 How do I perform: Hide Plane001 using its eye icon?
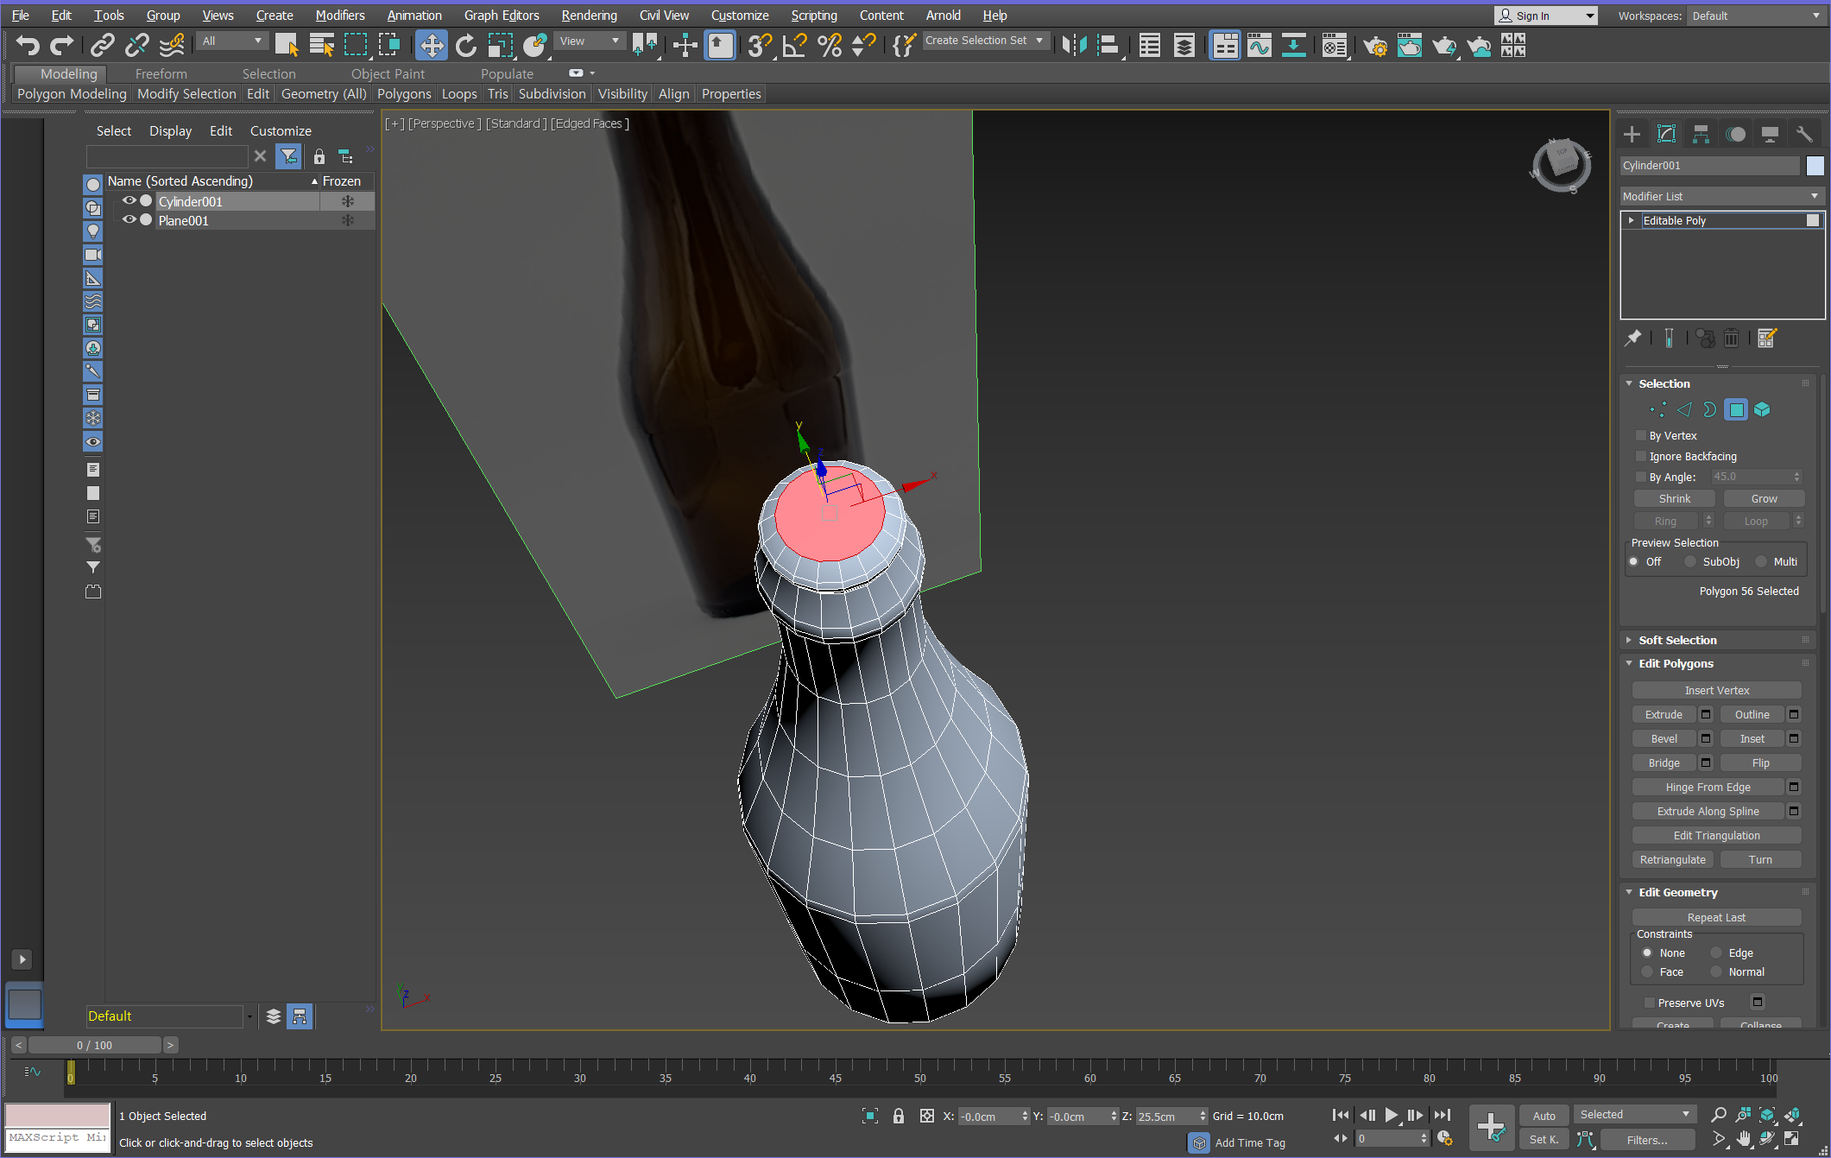(129, 220)
